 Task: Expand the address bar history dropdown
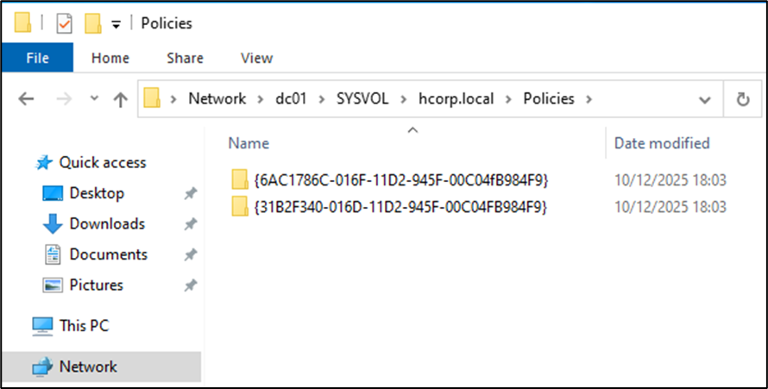tap(705, 99)
